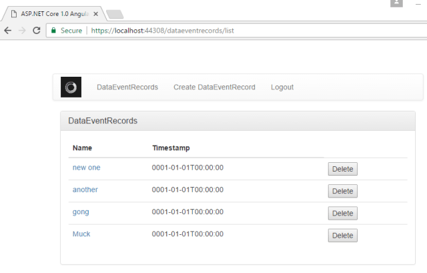
Task: Delete the 'gong' record
Action: (342, 214)
